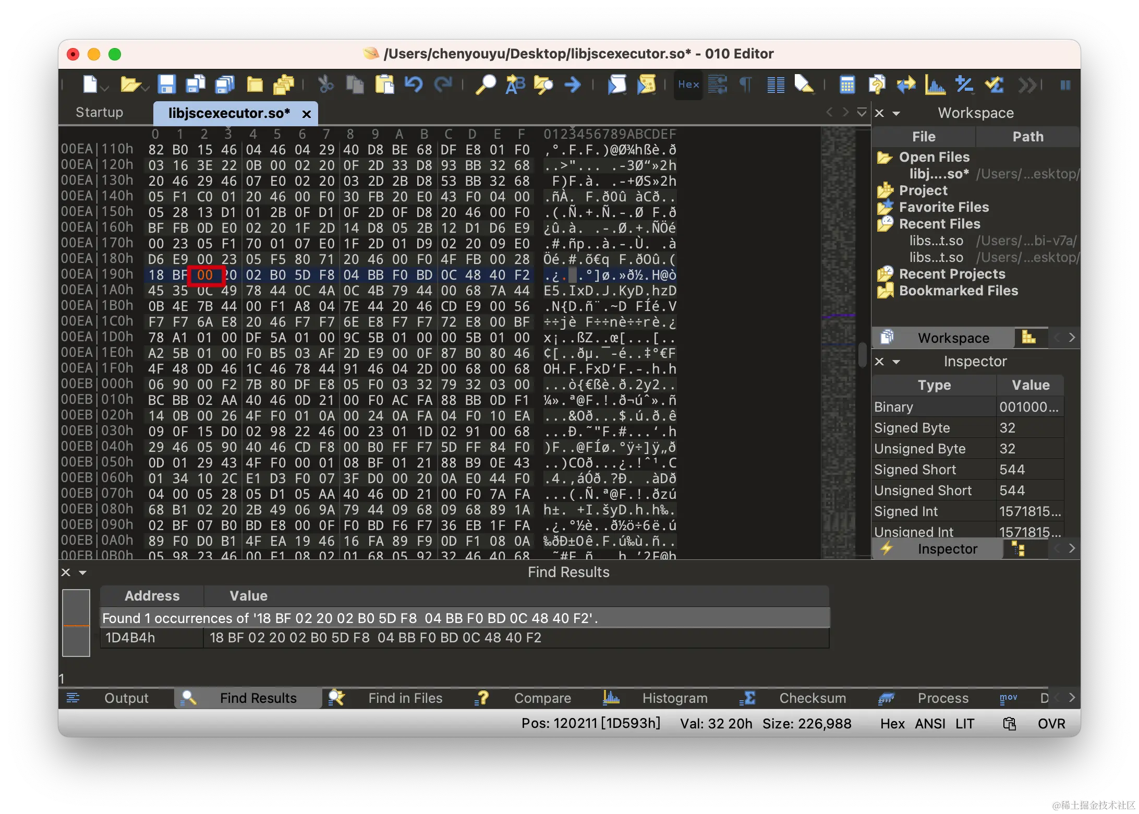Open the Workspace panel dropdown arrow
1139x814 pixels.
[x=896, y=113]
